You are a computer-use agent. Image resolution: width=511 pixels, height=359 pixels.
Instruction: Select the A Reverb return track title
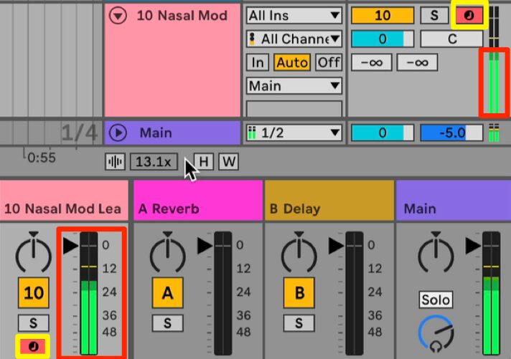click(x=198, y=201)
